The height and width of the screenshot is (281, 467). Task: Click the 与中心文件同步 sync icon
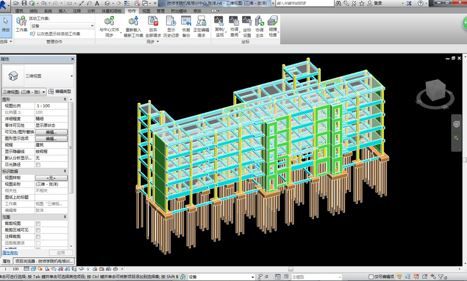[109, 21]
